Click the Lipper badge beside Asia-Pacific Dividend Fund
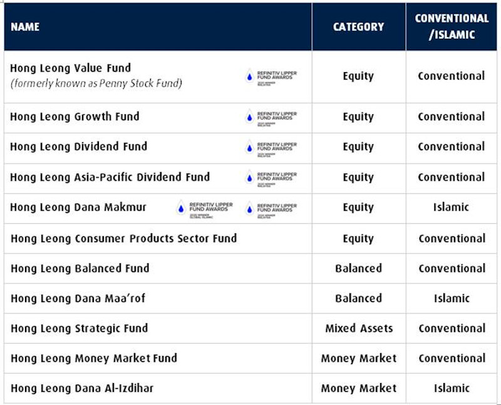Screen dimensions: 501x405 271,177
